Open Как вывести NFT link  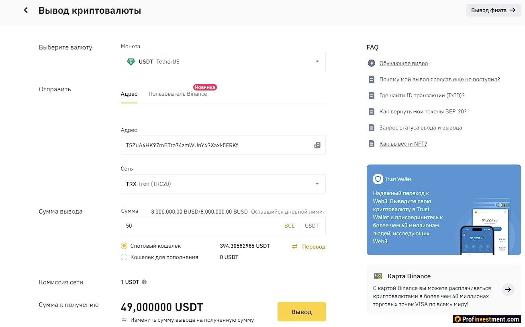(403, 144)
